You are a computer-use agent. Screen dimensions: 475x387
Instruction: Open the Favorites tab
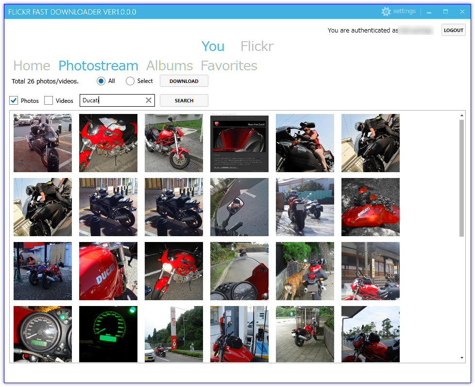click(228, 65)
